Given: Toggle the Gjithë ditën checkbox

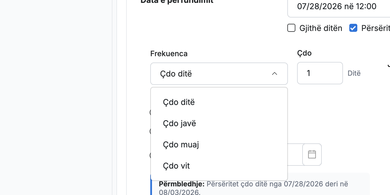Looking at the screenshot, I should 291,28.
